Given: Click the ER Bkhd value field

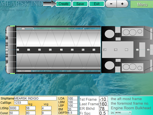Looking at the screenshot, I should (104, 108).
